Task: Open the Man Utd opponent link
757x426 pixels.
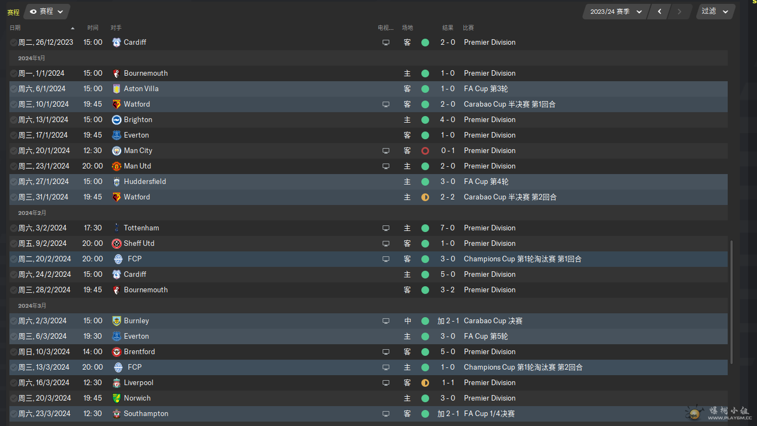Action: [x=137, y=166]
